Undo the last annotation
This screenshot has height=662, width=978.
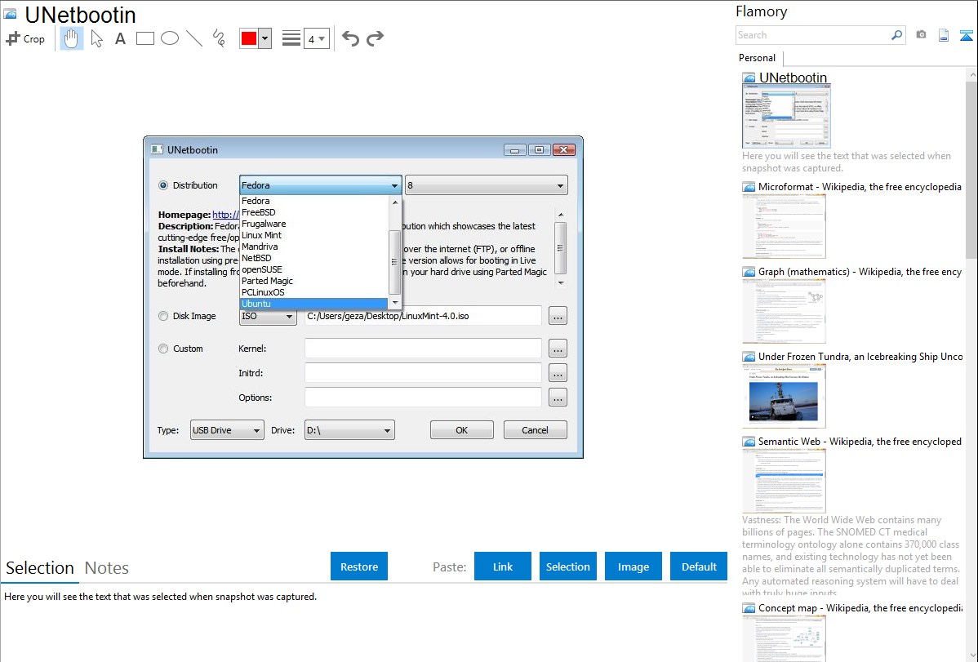350,38
